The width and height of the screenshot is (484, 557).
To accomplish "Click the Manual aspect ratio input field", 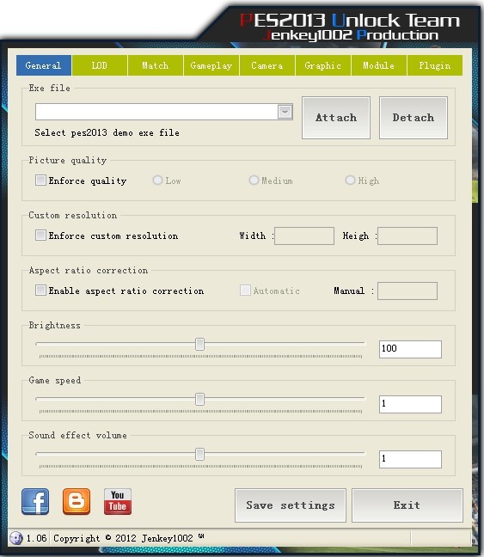I will (407, 291).
